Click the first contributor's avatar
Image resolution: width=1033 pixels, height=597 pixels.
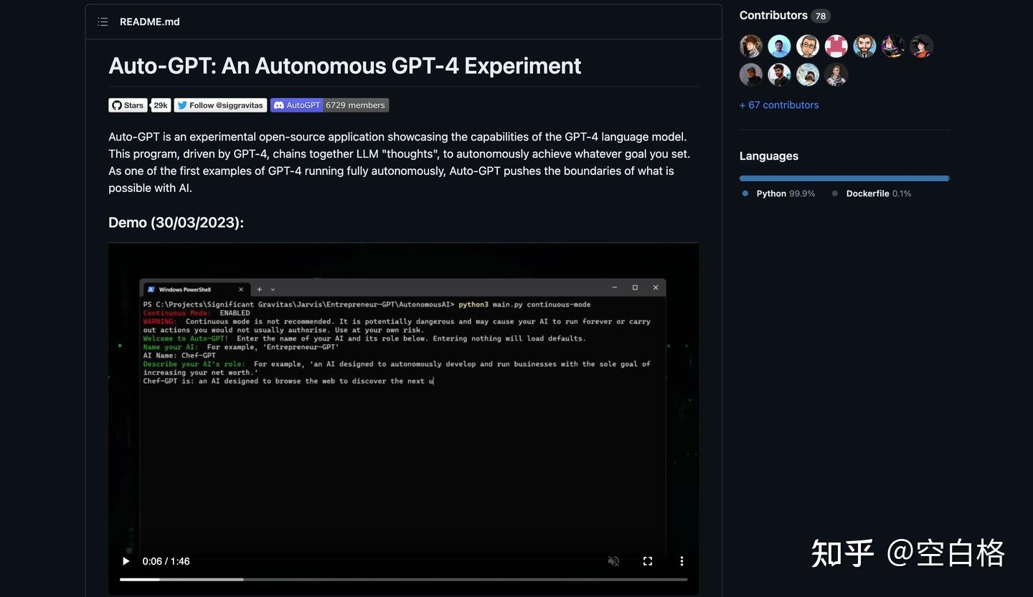coord(750,45)
